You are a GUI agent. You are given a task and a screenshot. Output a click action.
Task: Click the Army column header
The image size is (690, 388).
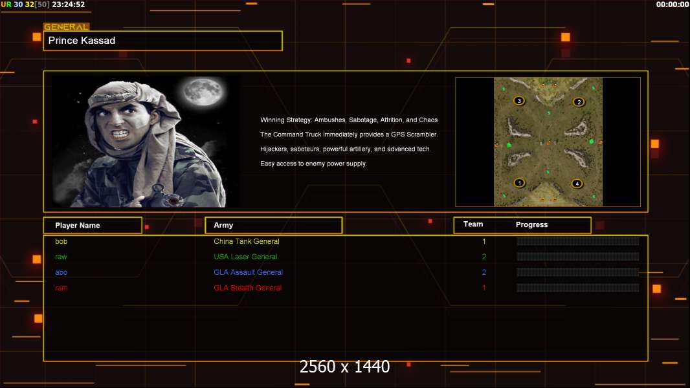click(274, 225)
